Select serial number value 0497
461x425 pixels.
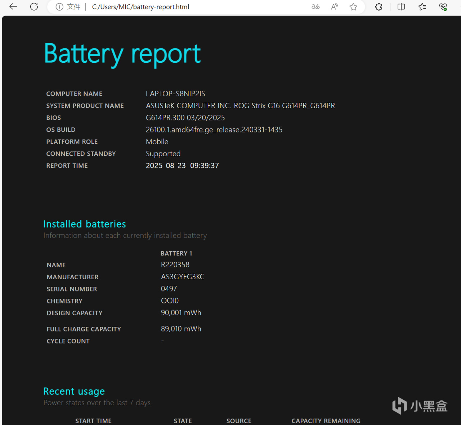[169, 289]
